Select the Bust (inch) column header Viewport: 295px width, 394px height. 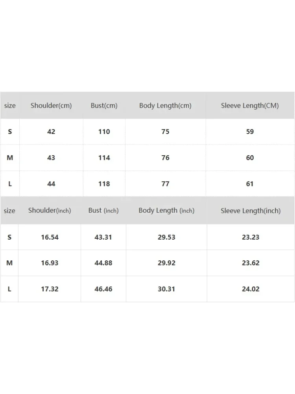(103, 210)
